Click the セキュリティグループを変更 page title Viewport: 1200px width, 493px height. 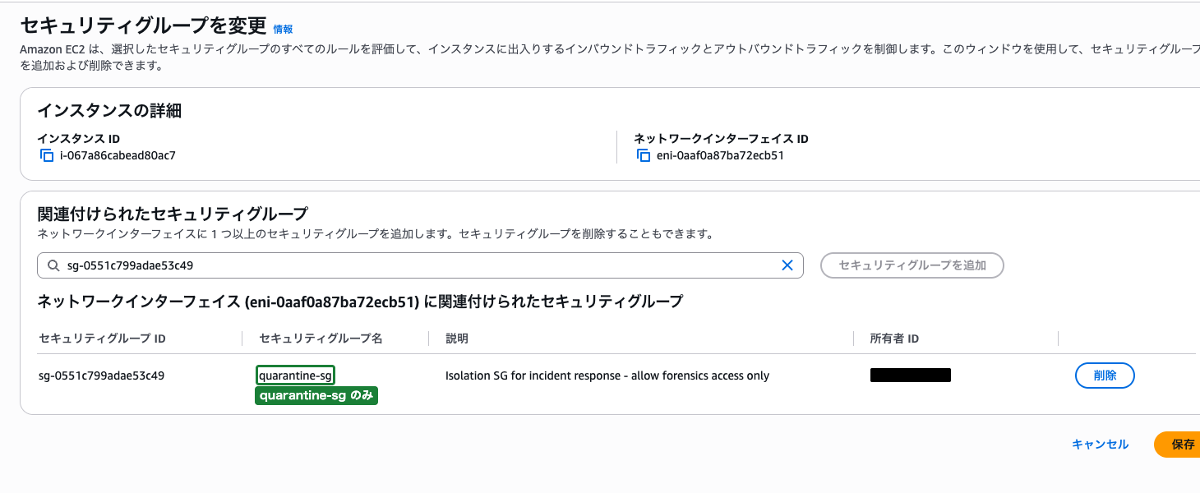tap(143, 25)
